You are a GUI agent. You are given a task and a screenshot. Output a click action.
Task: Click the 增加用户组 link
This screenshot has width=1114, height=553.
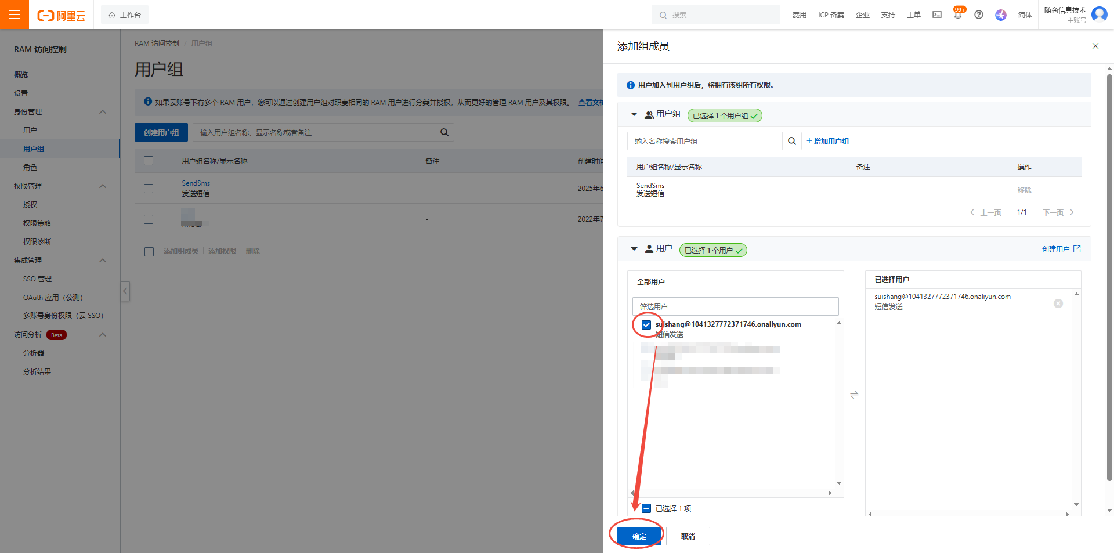point(828,141)
